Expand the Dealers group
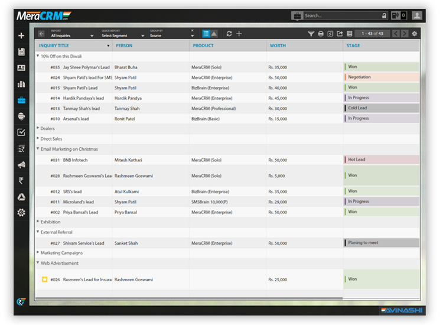The image size is (443, 325). pyautogui.click(x=38, y=128)
